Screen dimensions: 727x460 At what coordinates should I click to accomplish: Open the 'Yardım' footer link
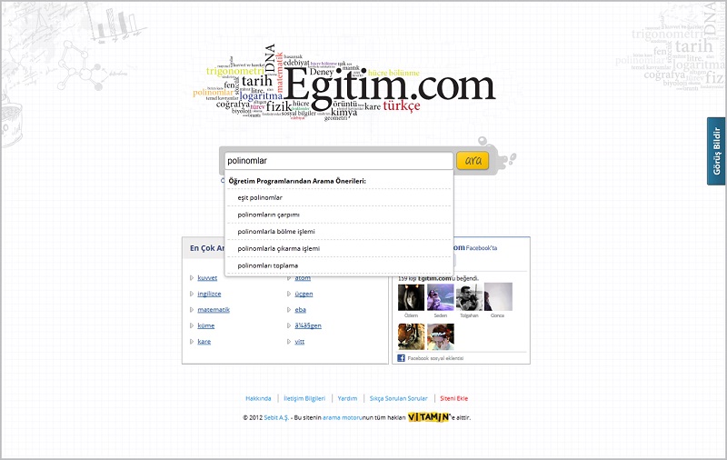point(347,398)
